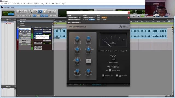Screen dimensions: 175x98
Task: Select the Selector tool in toolbar
Action: click(40, 11)
